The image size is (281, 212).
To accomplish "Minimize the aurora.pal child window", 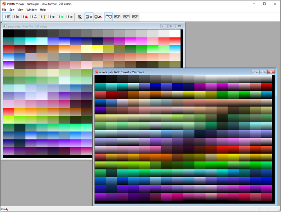I will click(x=255, y=72).
